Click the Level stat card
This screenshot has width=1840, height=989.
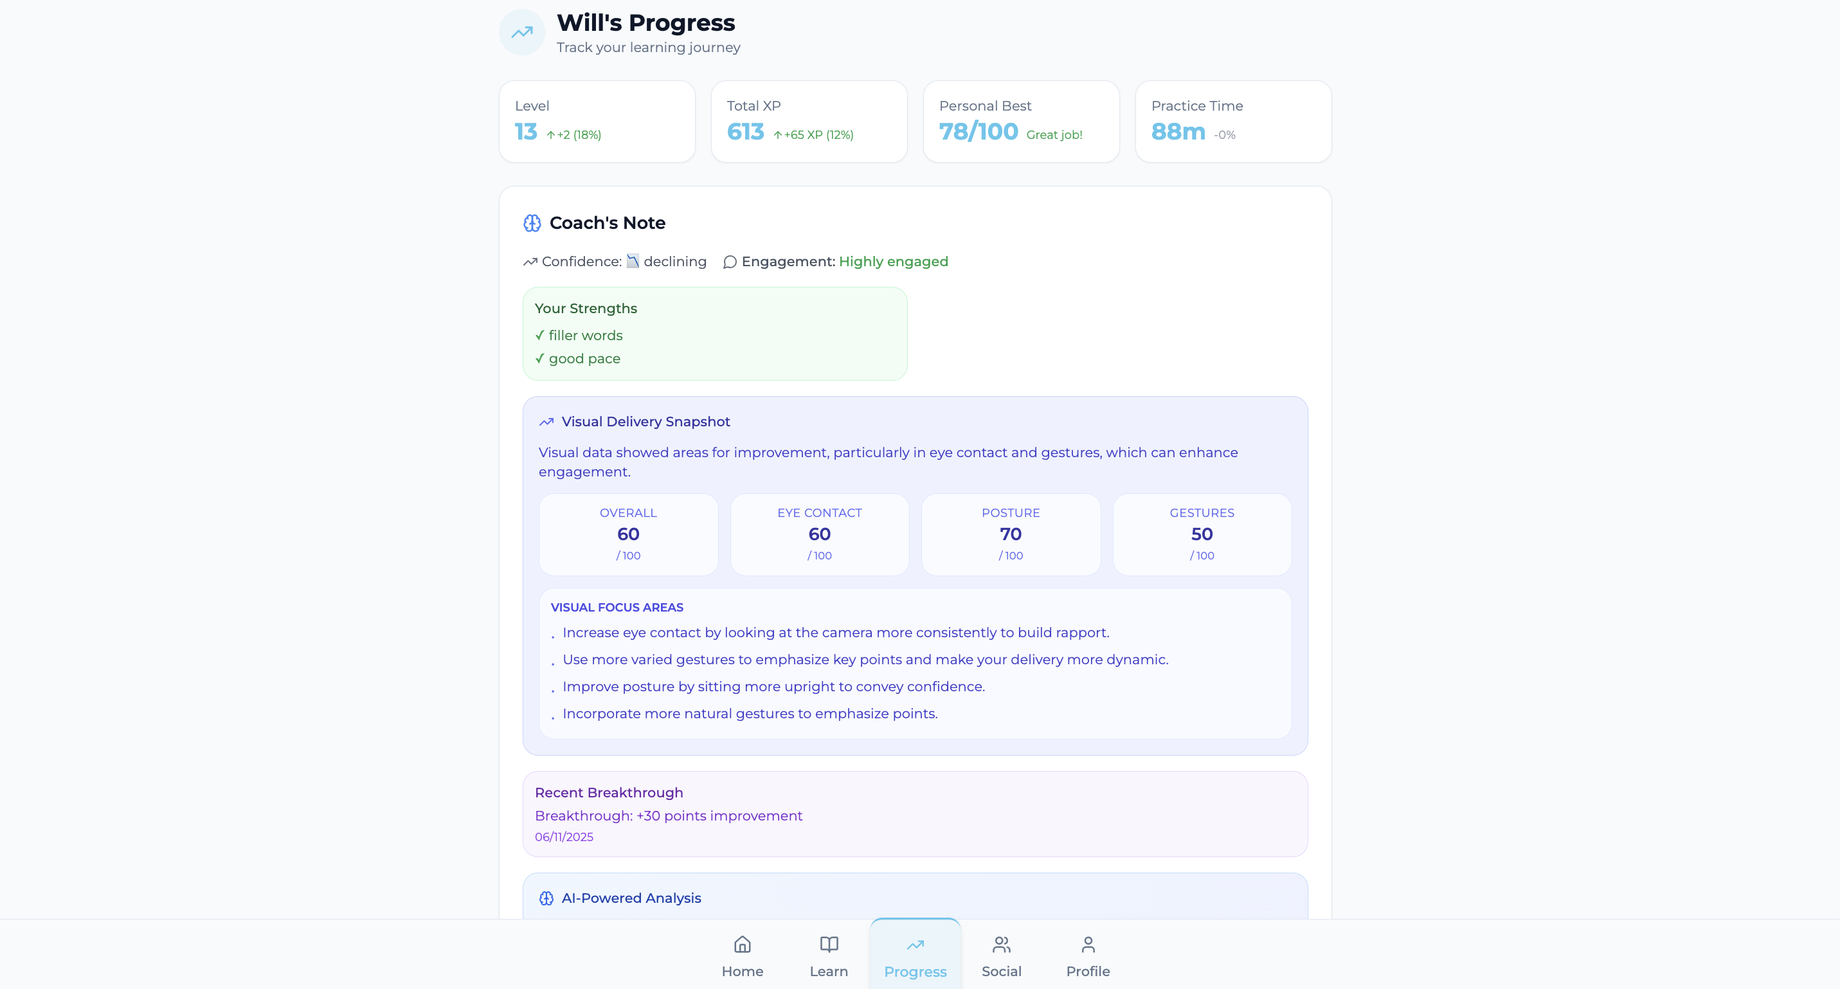(597, 122)
